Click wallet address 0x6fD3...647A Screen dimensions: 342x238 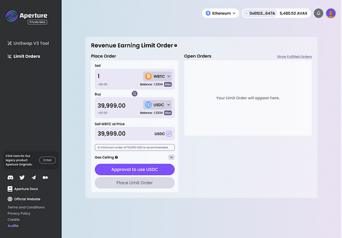(x=259, y=13)
